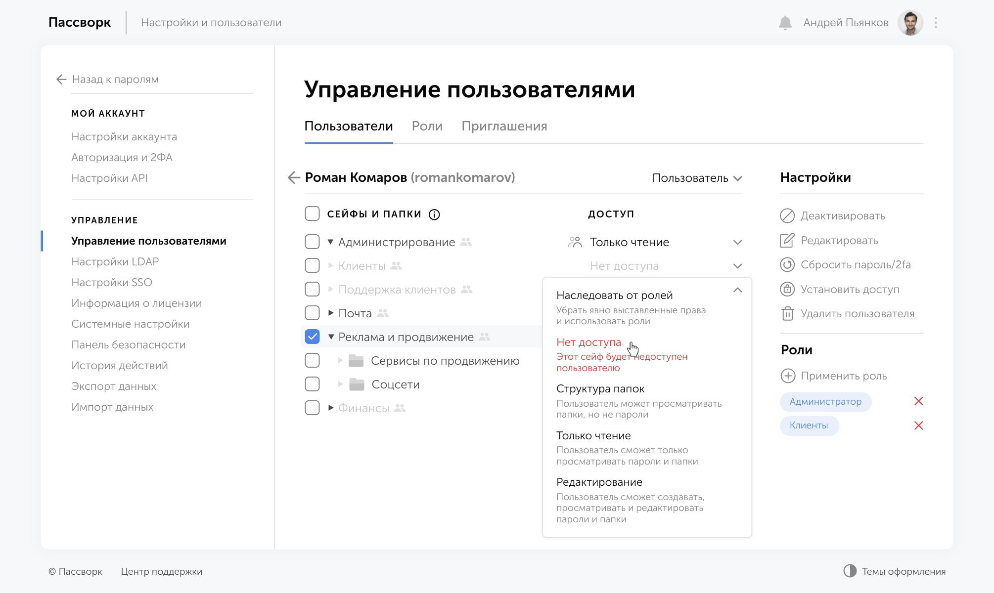Click the info icon next to Сейфы и папки

[434, 214]
